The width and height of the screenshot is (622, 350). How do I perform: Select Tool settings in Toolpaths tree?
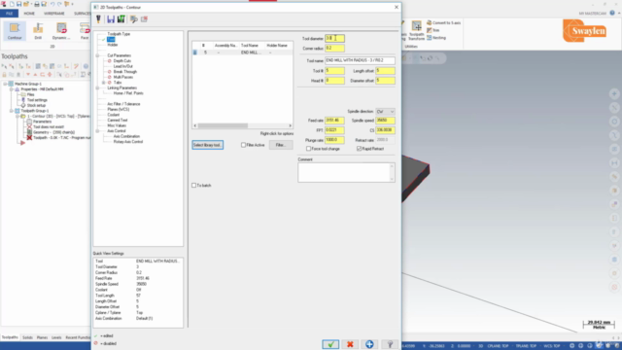(37, 100)
